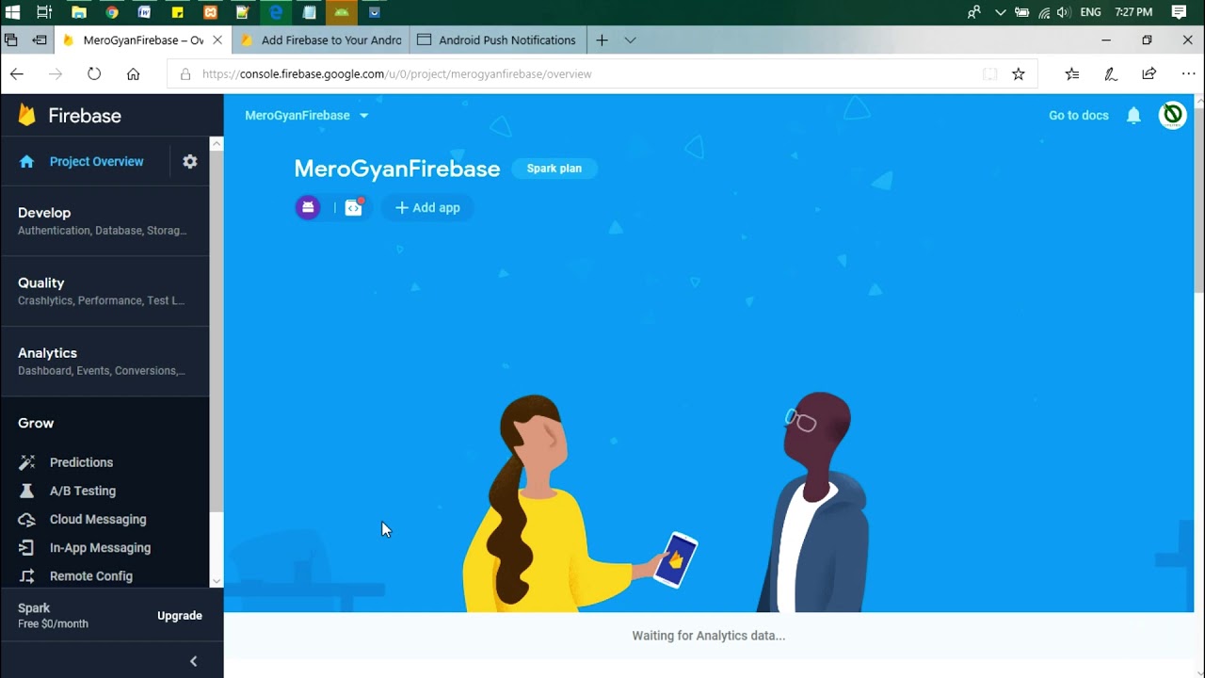
Task: Open the Predictions wand icon
Action: 27,462
